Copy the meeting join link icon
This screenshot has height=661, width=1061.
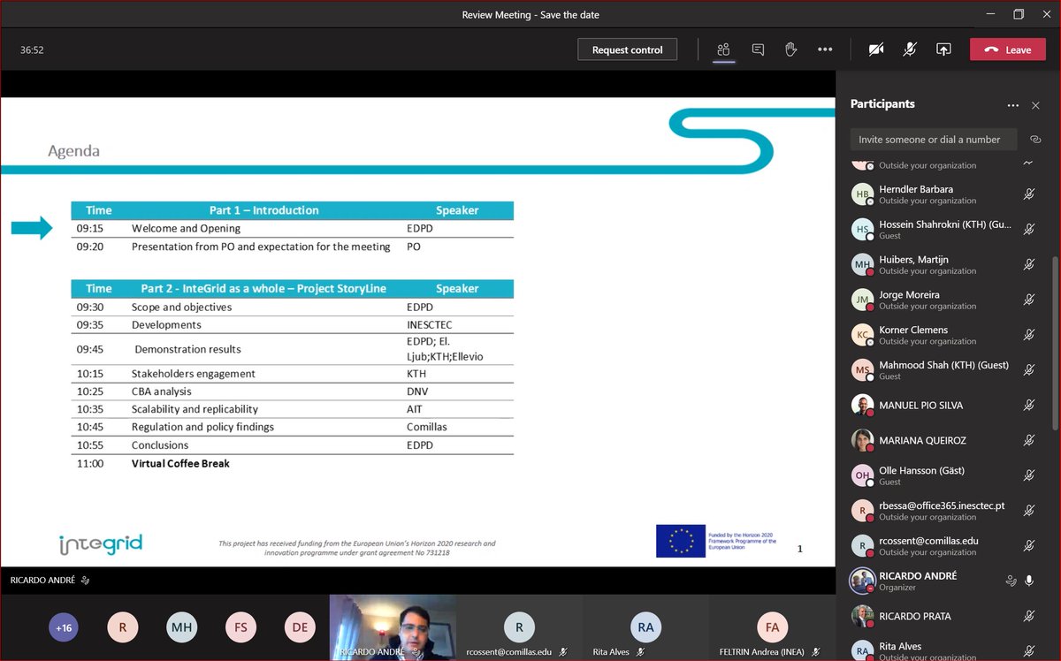point(1035,139)
